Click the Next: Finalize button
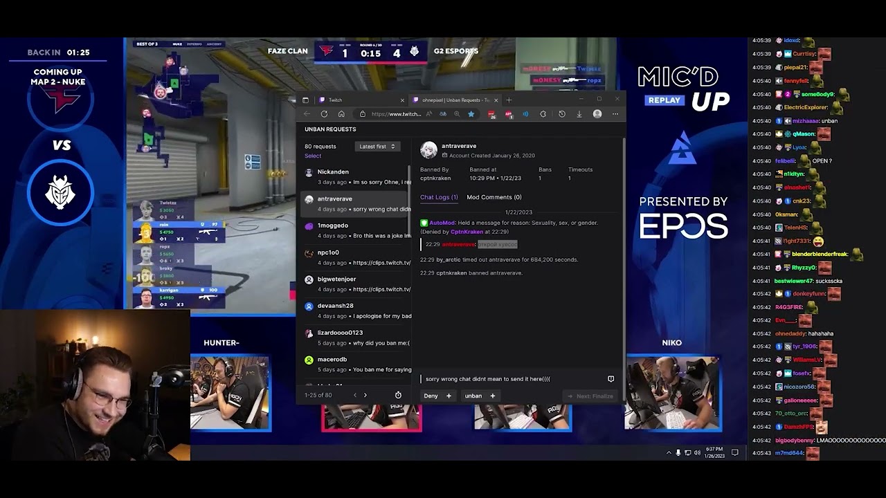The height and width of the screenshot is (498, 886). pos(590,396)
